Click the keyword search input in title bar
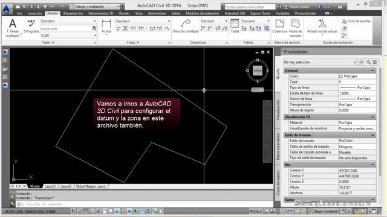The width and height of the screenshot is (387, 217). (250, 7)
